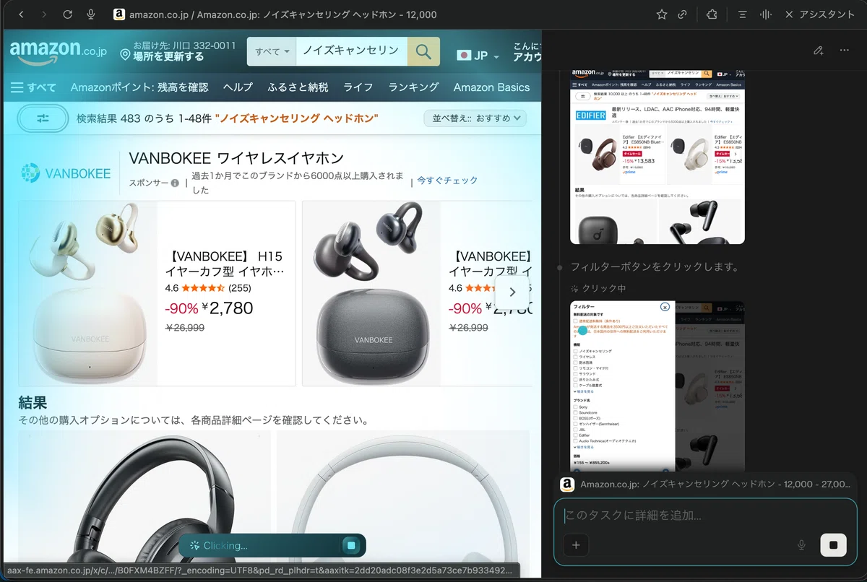Click the 結果 heading text

(33, 403)
